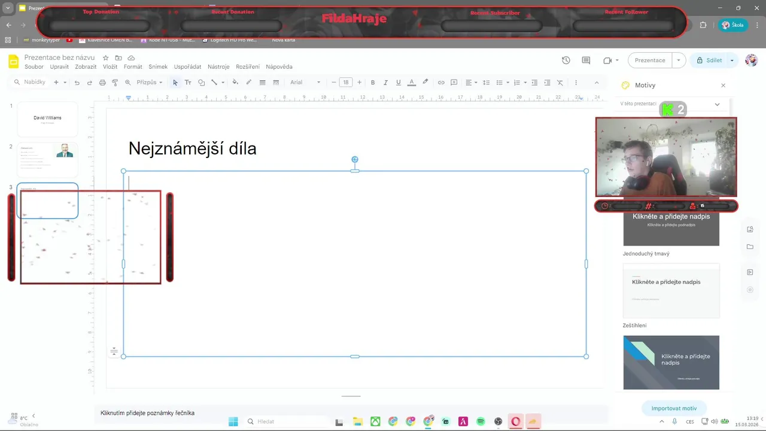Image resolution: width=766 pixels, height=431 pixels.
Task: Open new slide layout dropdown arrow
Action: (x=65, y=83)
